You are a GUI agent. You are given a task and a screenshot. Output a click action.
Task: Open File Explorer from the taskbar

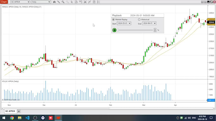tap(20, 118)
